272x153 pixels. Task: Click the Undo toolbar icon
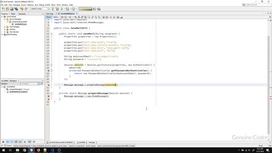22,9
